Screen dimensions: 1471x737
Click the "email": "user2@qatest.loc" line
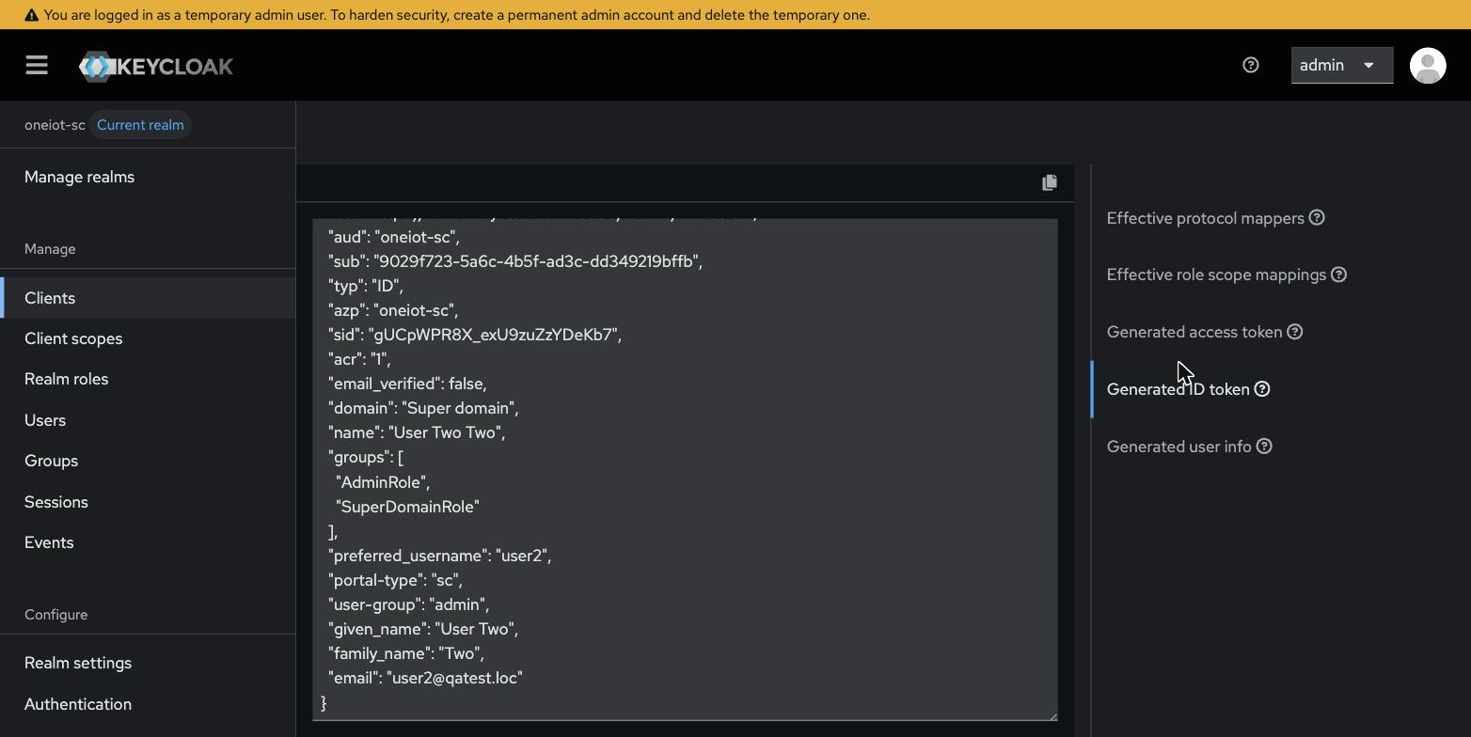tap(425, 678)
